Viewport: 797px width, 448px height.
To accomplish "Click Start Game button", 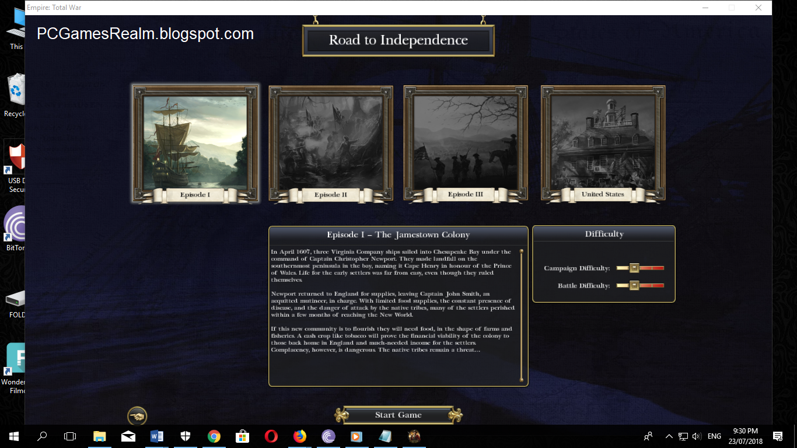I will pyautogui.click(x=398, y=415).
